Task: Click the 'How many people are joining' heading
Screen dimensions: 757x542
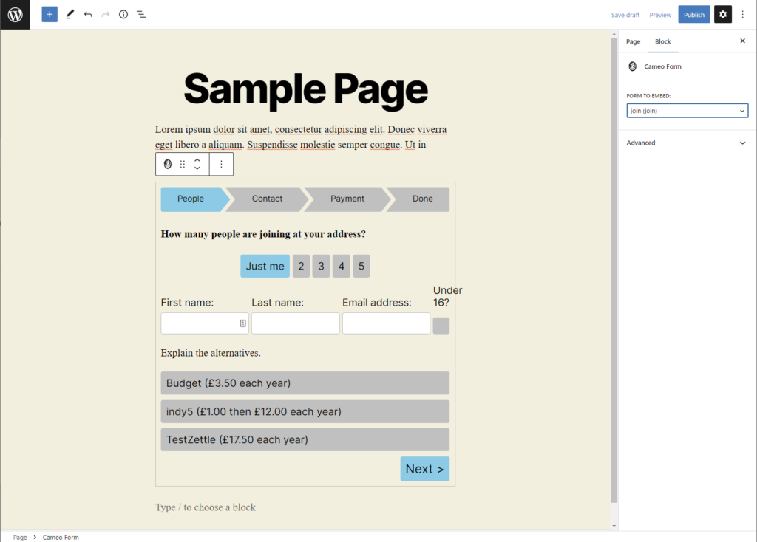Action: (x=263, y=234)
